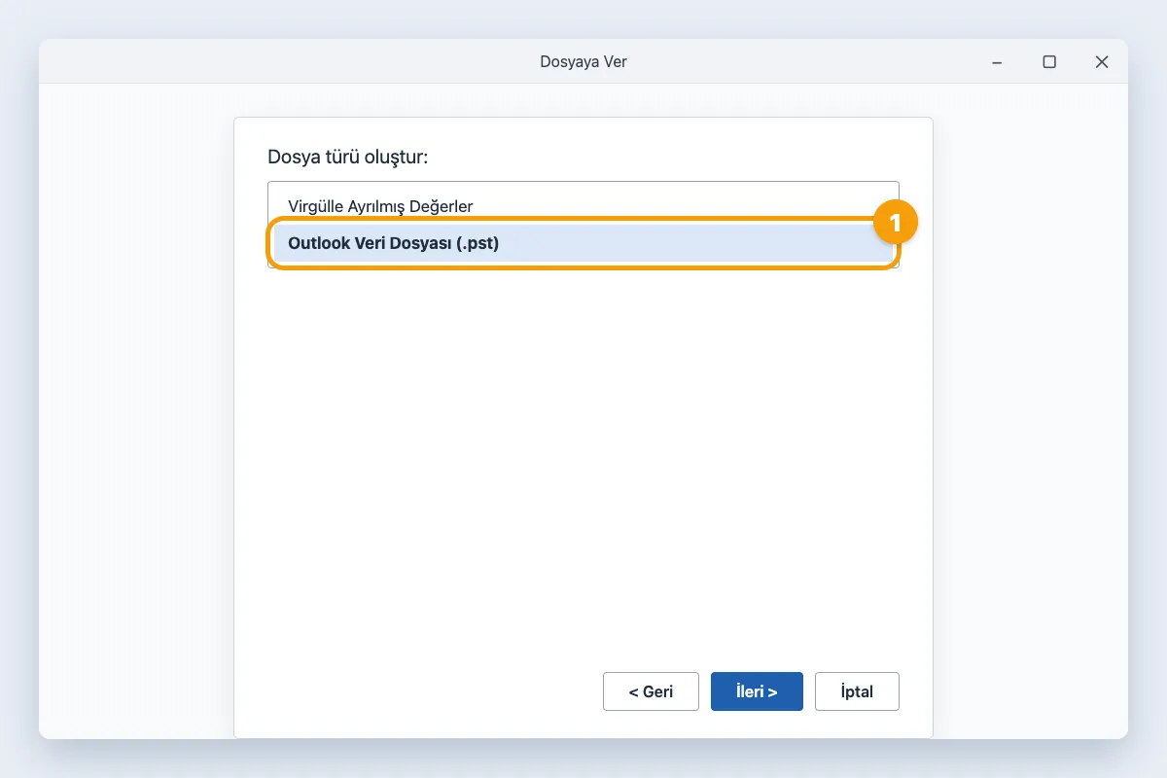Go back with the Geri button
Image resolution: width=1167 pixels, height=778 pixels.
[651, 691]
